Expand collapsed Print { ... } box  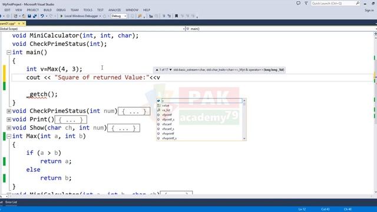[71, 120]
